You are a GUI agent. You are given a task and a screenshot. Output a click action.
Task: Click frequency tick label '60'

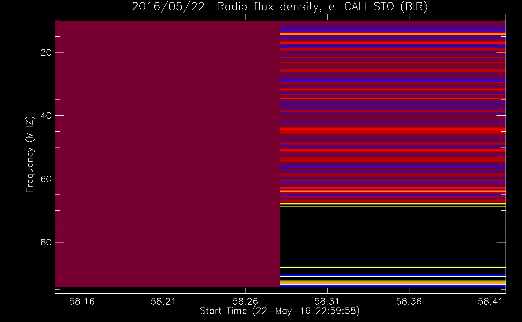[46, 179]
